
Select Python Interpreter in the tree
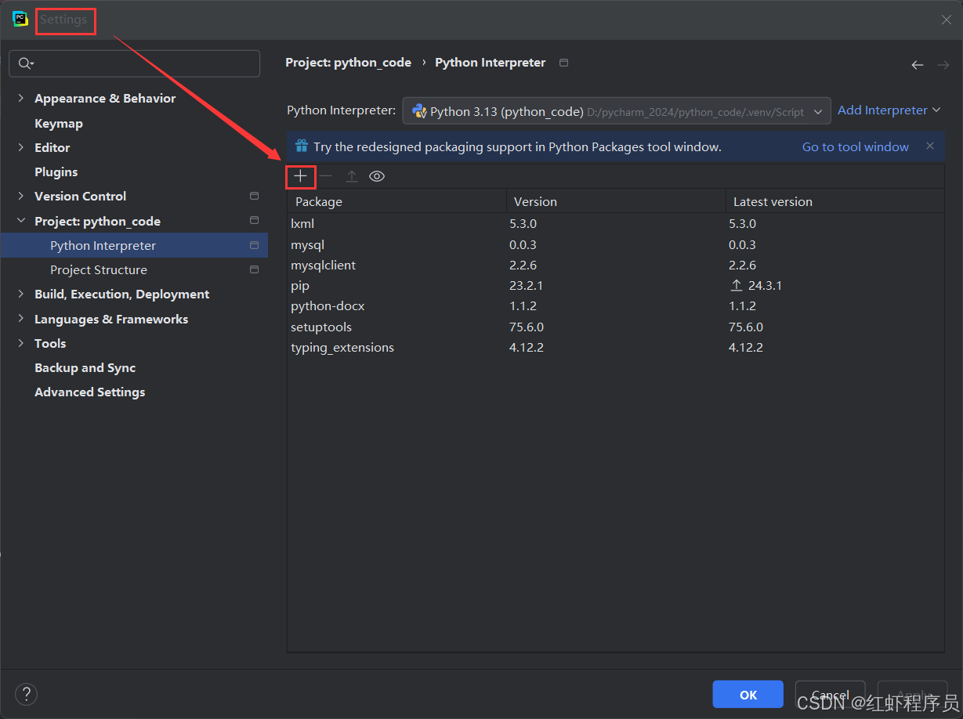[135, 245]
